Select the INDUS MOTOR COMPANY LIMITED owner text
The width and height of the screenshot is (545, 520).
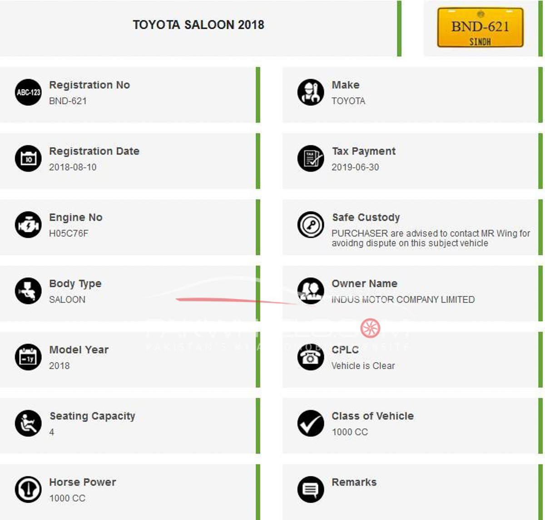(x=402, y=300)
